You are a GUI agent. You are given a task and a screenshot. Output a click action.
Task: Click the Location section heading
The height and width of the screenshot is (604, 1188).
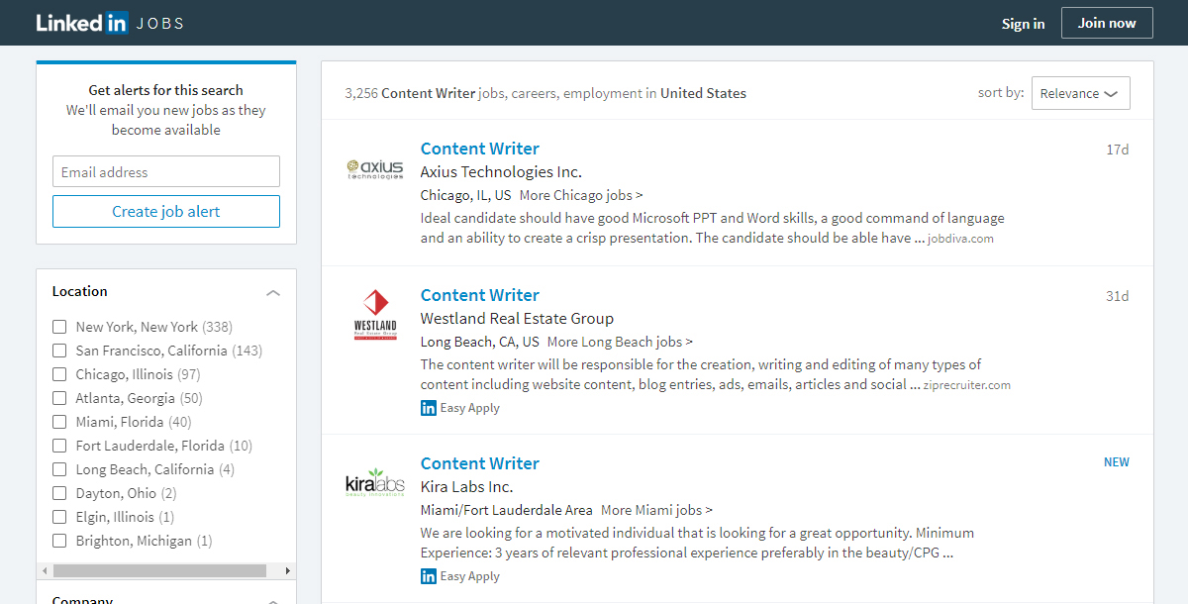coord(80,291)
